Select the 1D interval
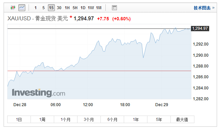 [83, 8]
